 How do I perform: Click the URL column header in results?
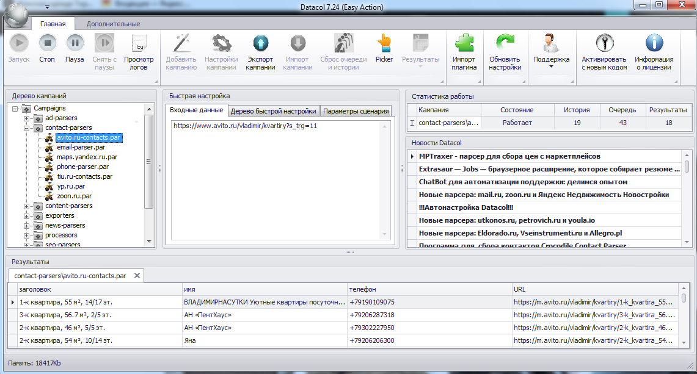[x=595, y=290]
